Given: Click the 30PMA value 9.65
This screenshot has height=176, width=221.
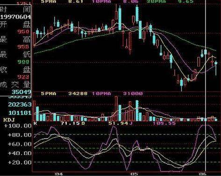Looking at the screenshot, I should pyautogui.click(x=186, y=1).
